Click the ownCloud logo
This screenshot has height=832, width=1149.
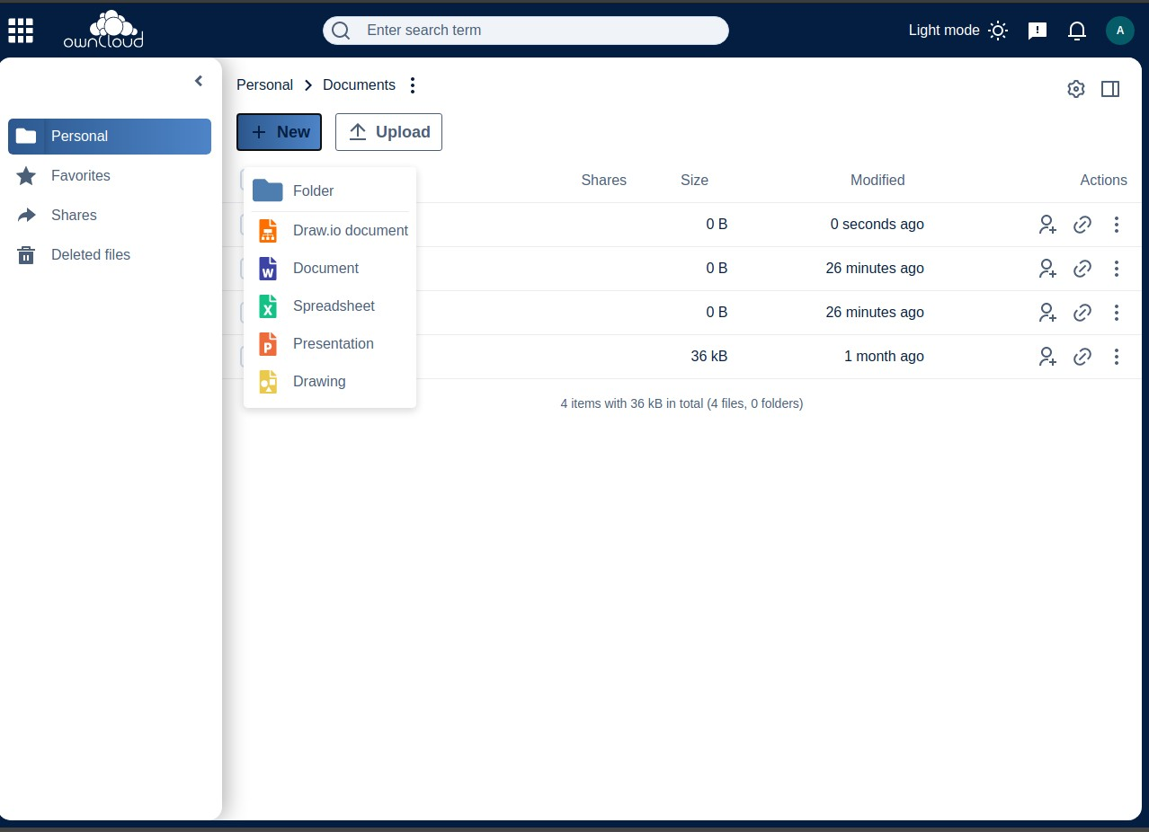(x=103, y=30)
